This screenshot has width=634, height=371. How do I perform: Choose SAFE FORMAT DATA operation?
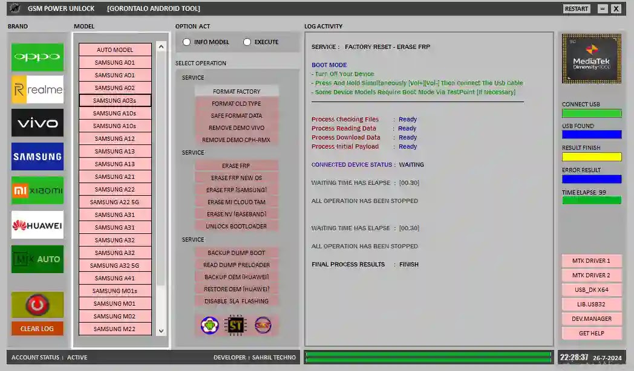coord(237,116)
